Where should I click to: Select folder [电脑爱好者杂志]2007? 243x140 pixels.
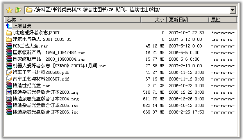[x=36, y=33]
